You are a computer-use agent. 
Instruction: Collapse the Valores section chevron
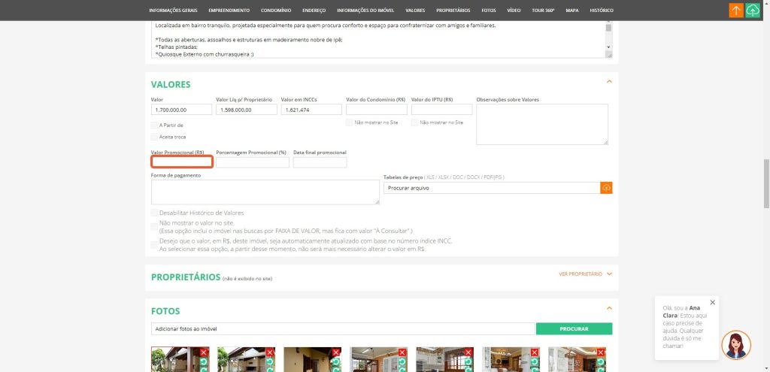[x=609, y=81]
